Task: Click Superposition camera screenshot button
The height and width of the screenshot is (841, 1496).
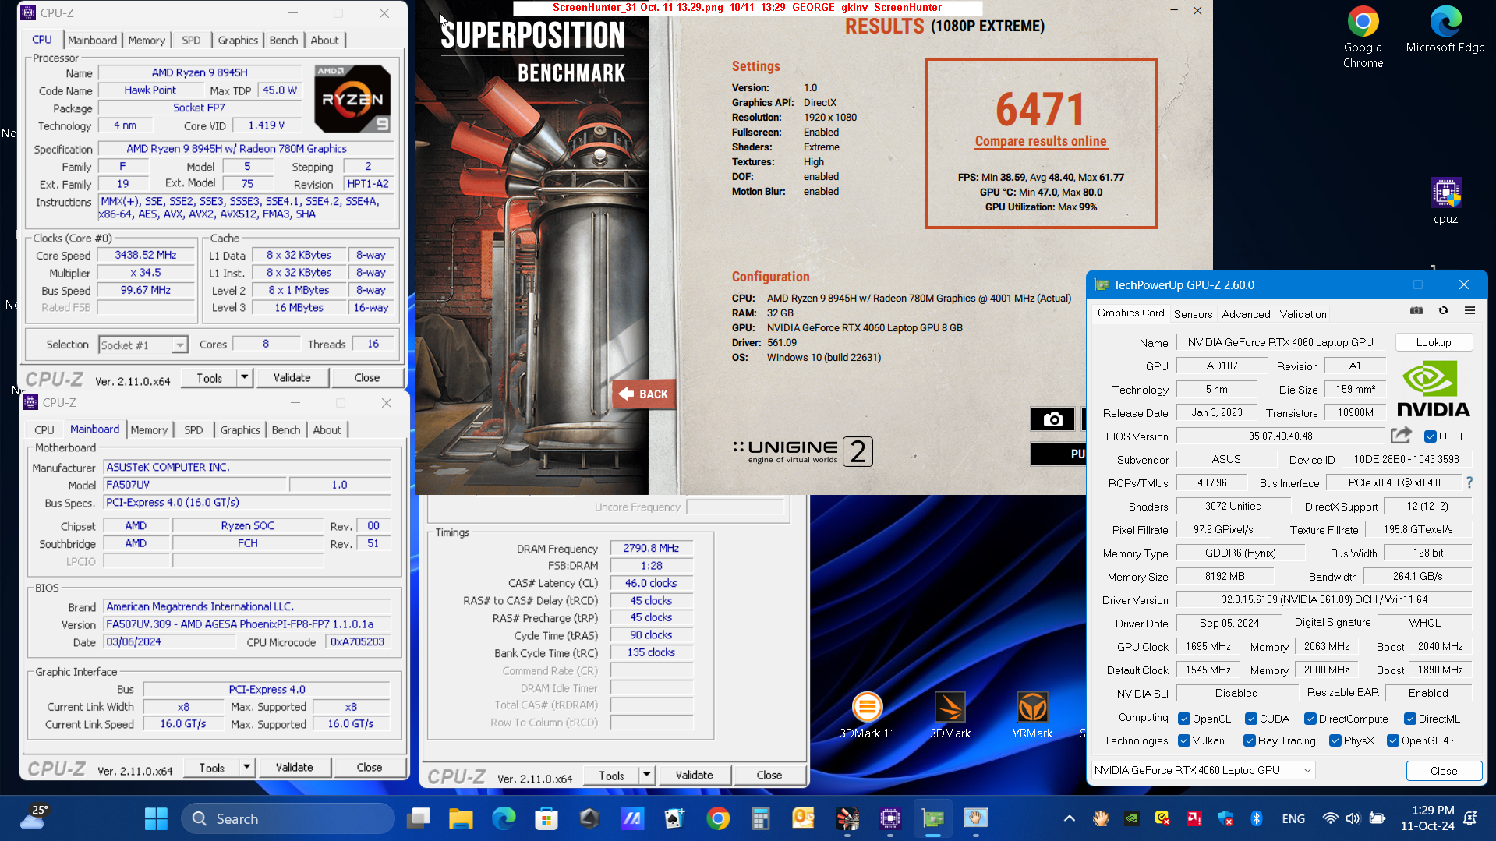Action: pyautogui.click(x=1052, y=419)
